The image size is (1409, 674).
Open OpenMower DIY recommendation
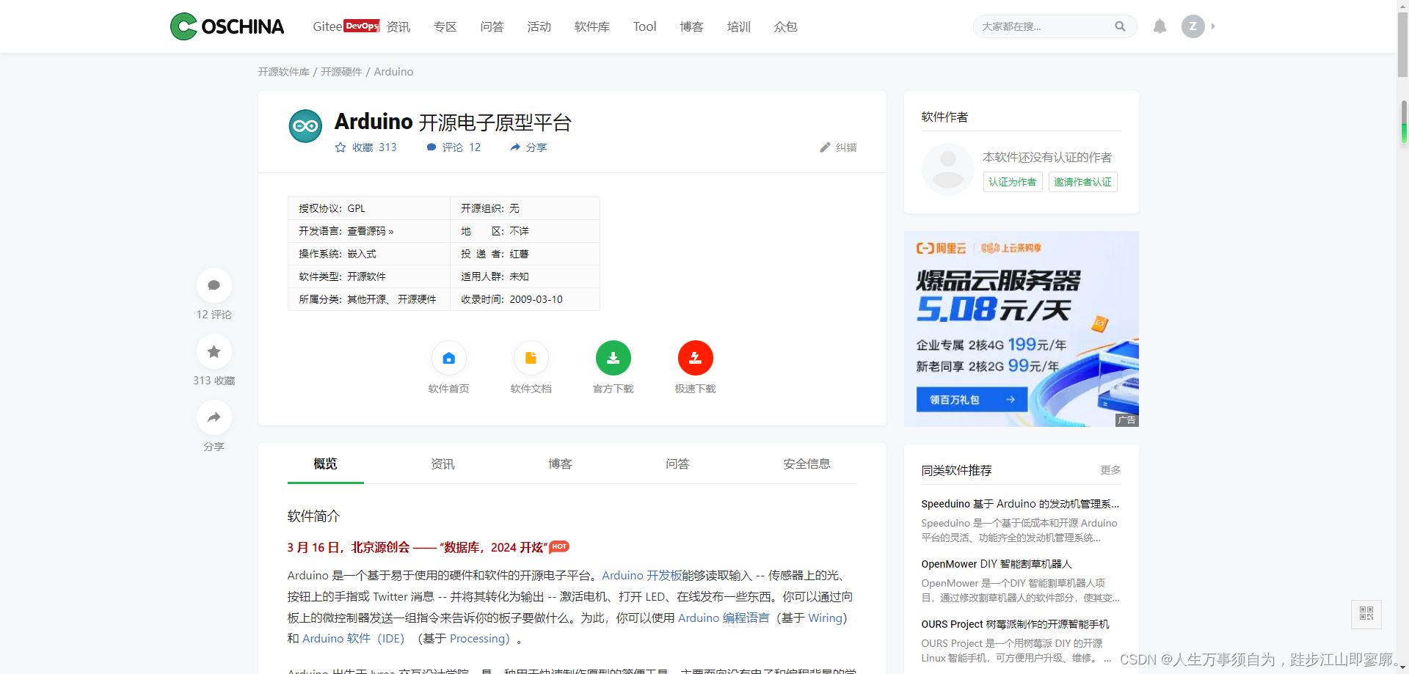[x=997, y=564]
